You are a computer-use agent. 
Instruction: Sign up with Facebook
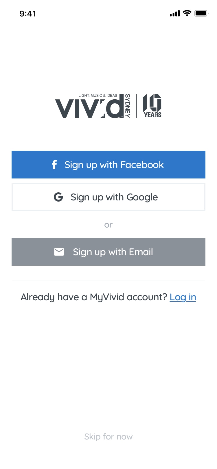pos(108,165)
